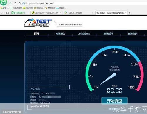This screenshot has width=147, height=114.
Task: Click the 5M gauge label
Action: pyautogui.click(x=95, y=64)
